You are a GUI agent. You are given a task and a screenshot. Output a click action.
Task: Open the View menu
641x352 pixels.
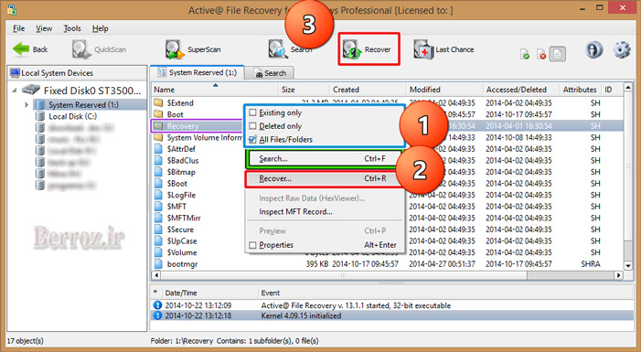coord(44,28)
